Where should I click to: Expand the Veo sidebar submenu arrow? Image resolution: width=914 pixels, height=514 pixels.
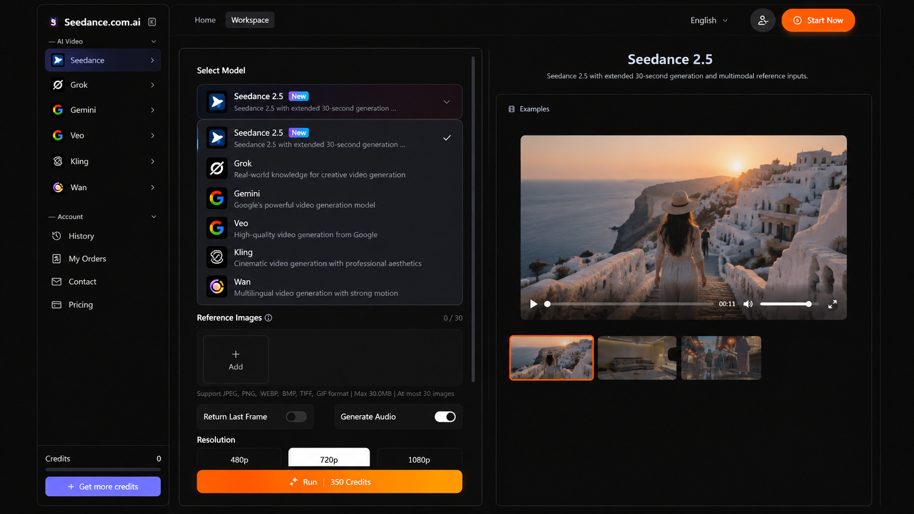[x=153, y=135]
